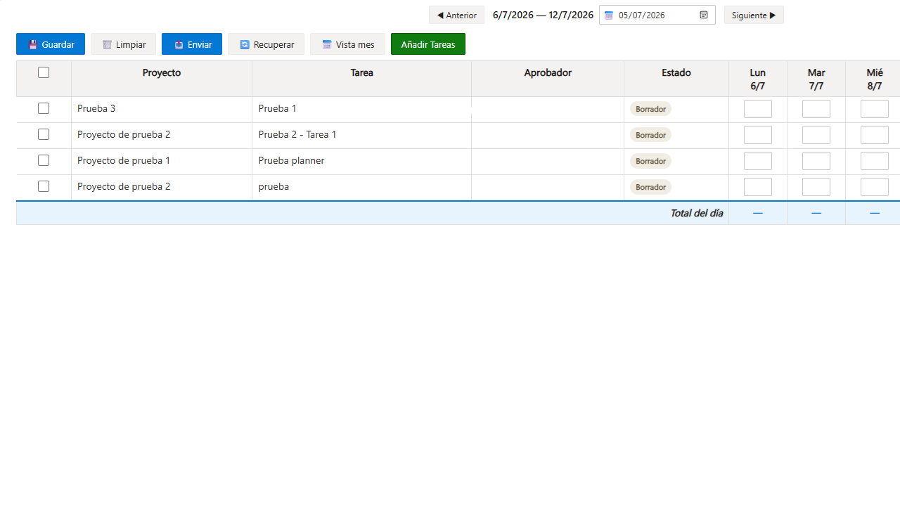The width and height of the screenshot is (900, 506).
Task: Click the Vista mes calendar icon
Action: [x=327, y=44]
